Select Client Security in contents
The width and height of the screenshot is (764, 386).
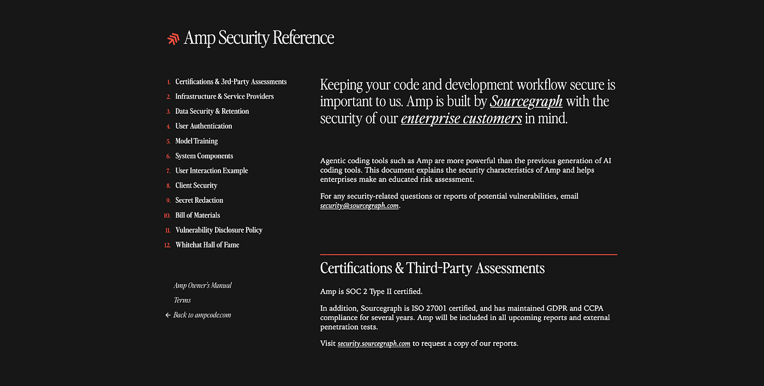[196, 185]
